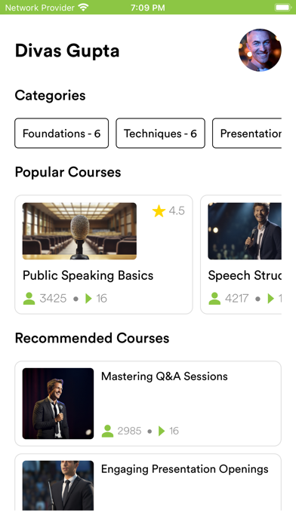Open the Public Speaking Basics course title
Image resolution: width=296 pixels, height=525 pixels.
coord(88,275)
